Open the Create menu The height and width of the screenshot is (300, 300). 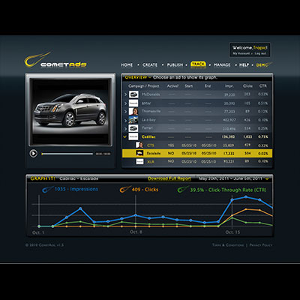click(150, 64)
